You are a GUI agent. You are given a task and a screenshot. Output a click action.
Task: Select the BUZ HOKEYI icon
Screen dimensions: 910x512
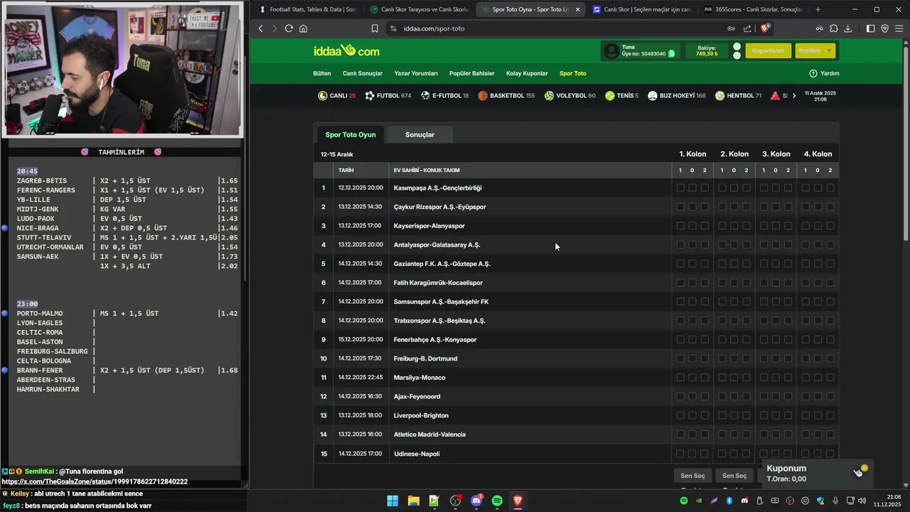point(653,95)
